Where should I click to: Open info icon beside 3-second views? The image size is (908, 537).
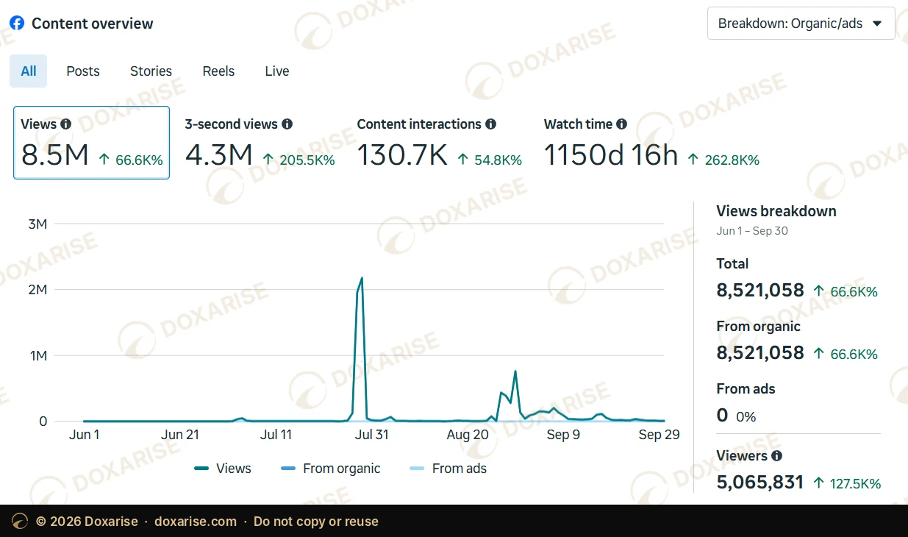tap(287, 124)
